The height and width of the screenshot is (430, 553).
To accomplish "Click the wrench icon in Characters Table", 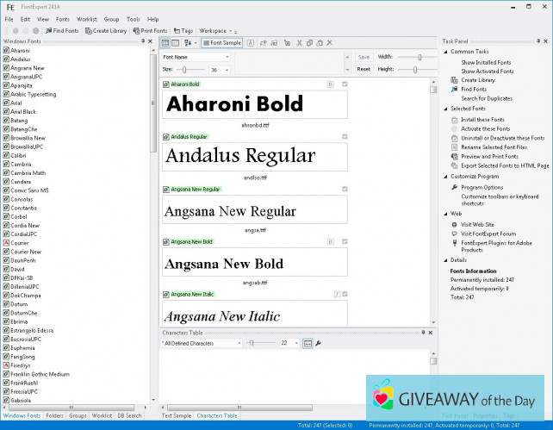I will coord(318,343).
